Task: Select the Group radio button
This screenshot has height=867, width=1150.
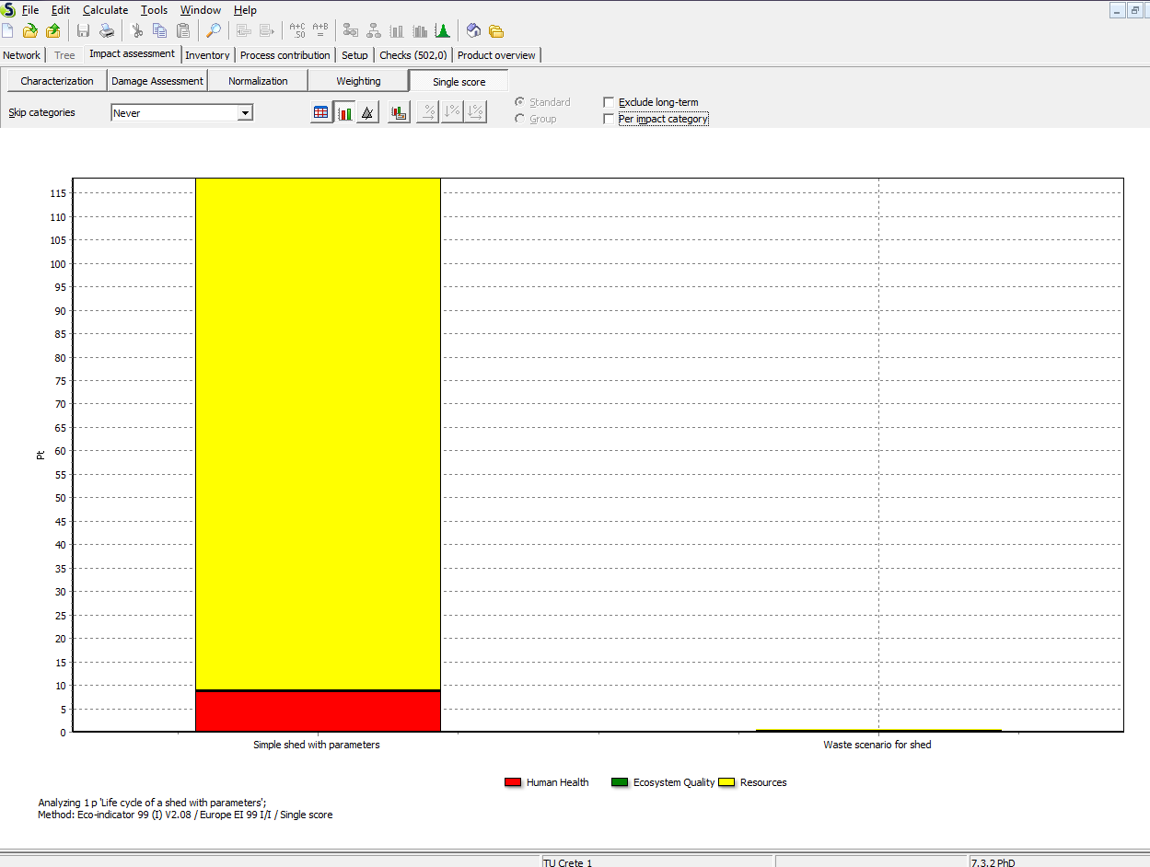Action: pyautogui.click(x=520, y=119)
